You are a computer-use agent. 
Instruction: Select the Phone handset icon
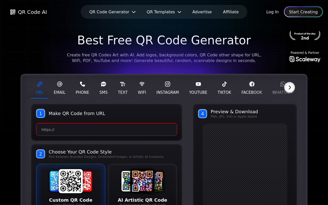click(83, 84)
